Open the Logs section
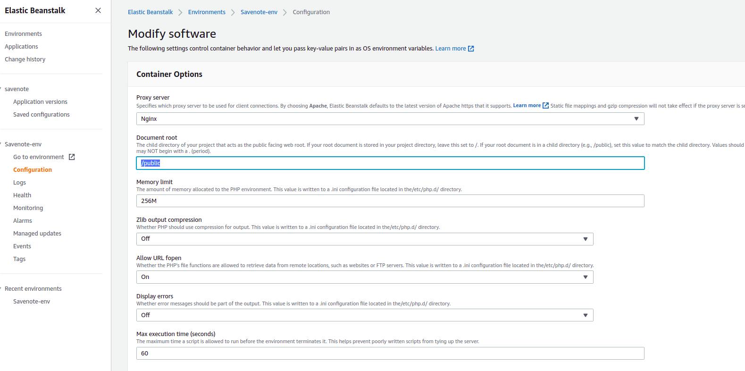Viewport: 745px width, 371px height. pos(19,183)
